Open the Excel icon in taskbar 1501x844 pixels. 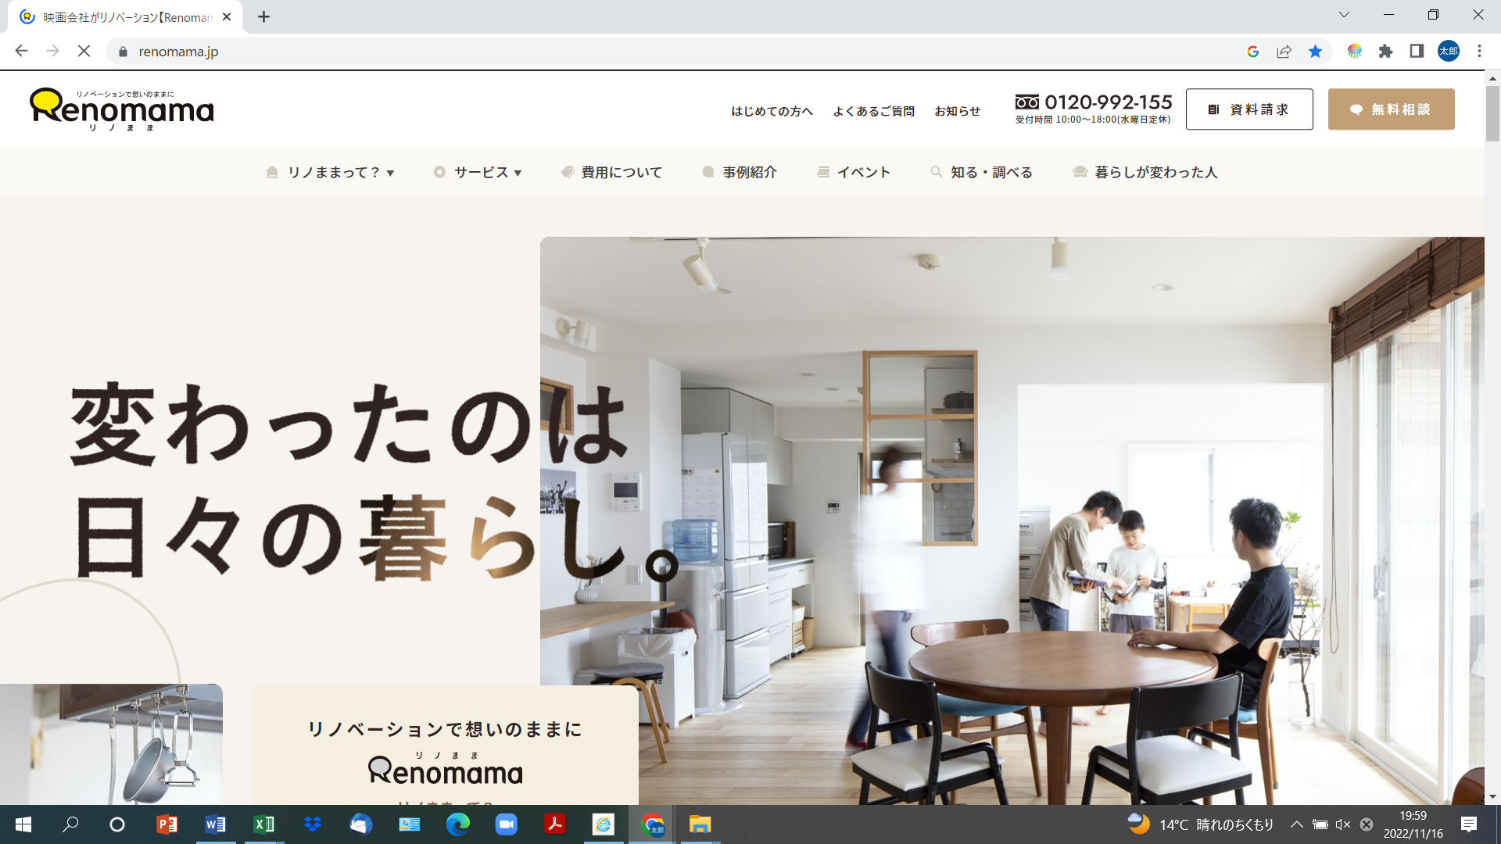[264, 824]
